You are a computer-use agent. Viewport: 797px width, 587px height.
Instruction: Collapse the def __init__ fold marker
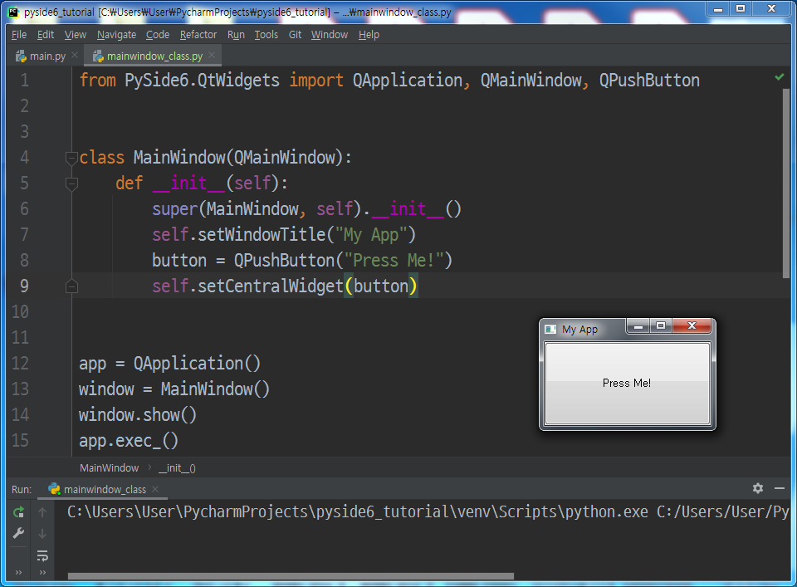tap(71, 183)
